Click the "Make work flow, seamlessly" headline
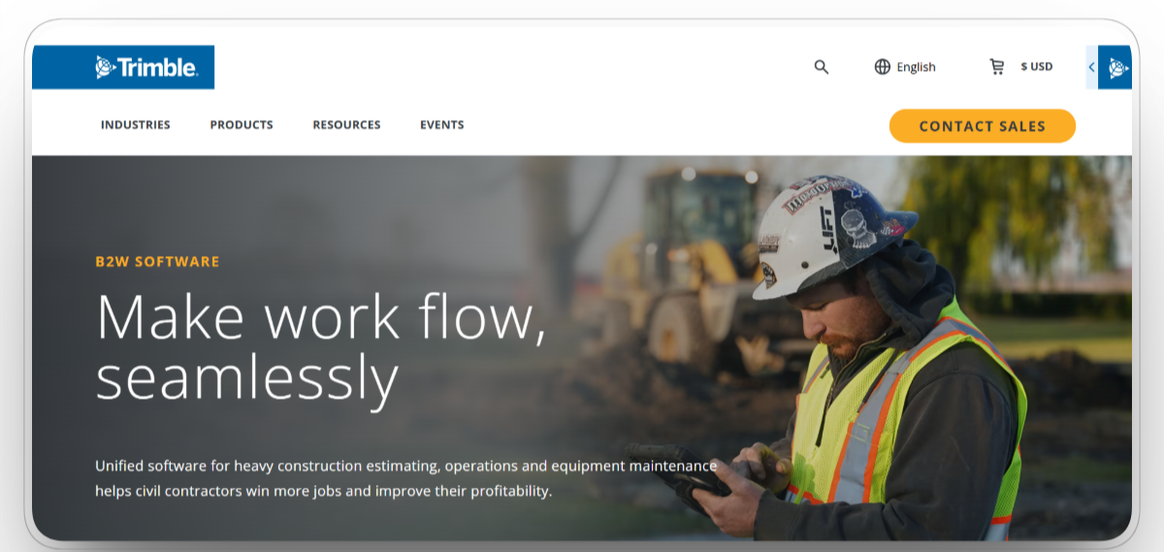The width and height of the screenshot is (1164, 552). pos(321,349)
